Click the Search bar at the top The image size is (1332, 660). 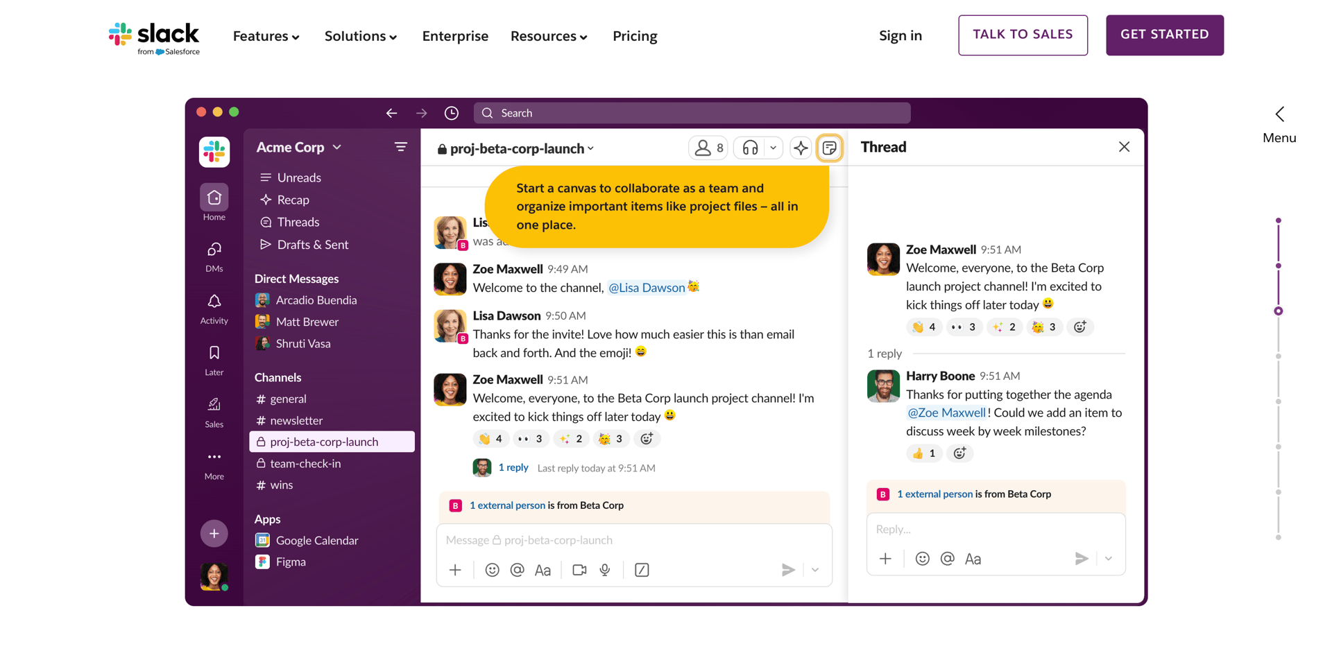(691, 112)
